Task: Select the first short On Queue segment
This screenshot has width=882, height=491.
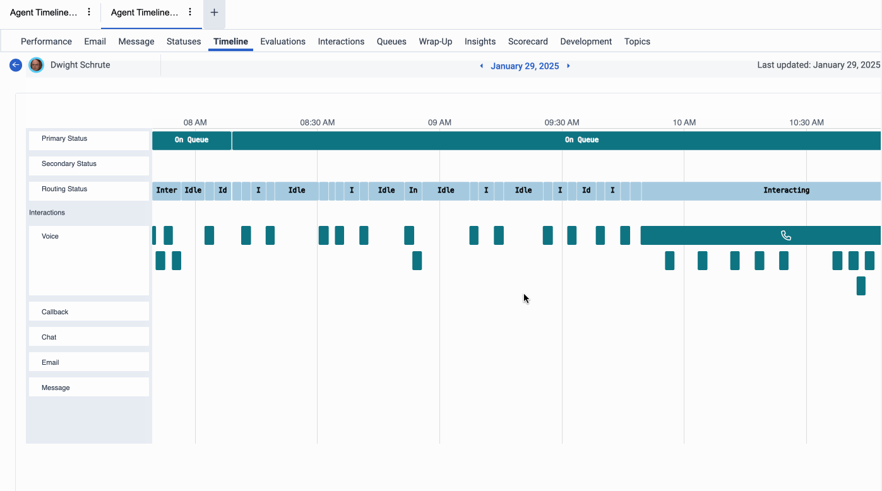Action: click(x=191, y=140)
